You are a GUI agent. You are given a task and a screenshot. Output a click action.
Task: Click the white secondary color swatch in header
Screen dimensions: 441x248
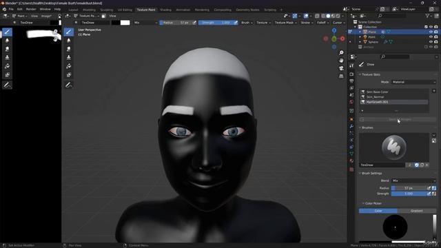(125, 23)
